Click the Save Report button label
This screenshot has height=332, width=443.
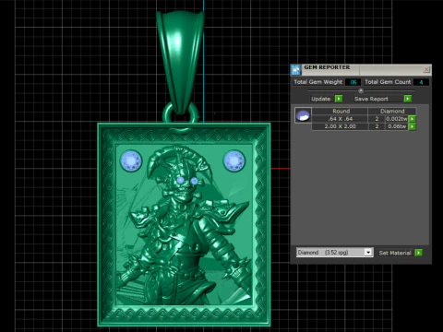point(371,99)
